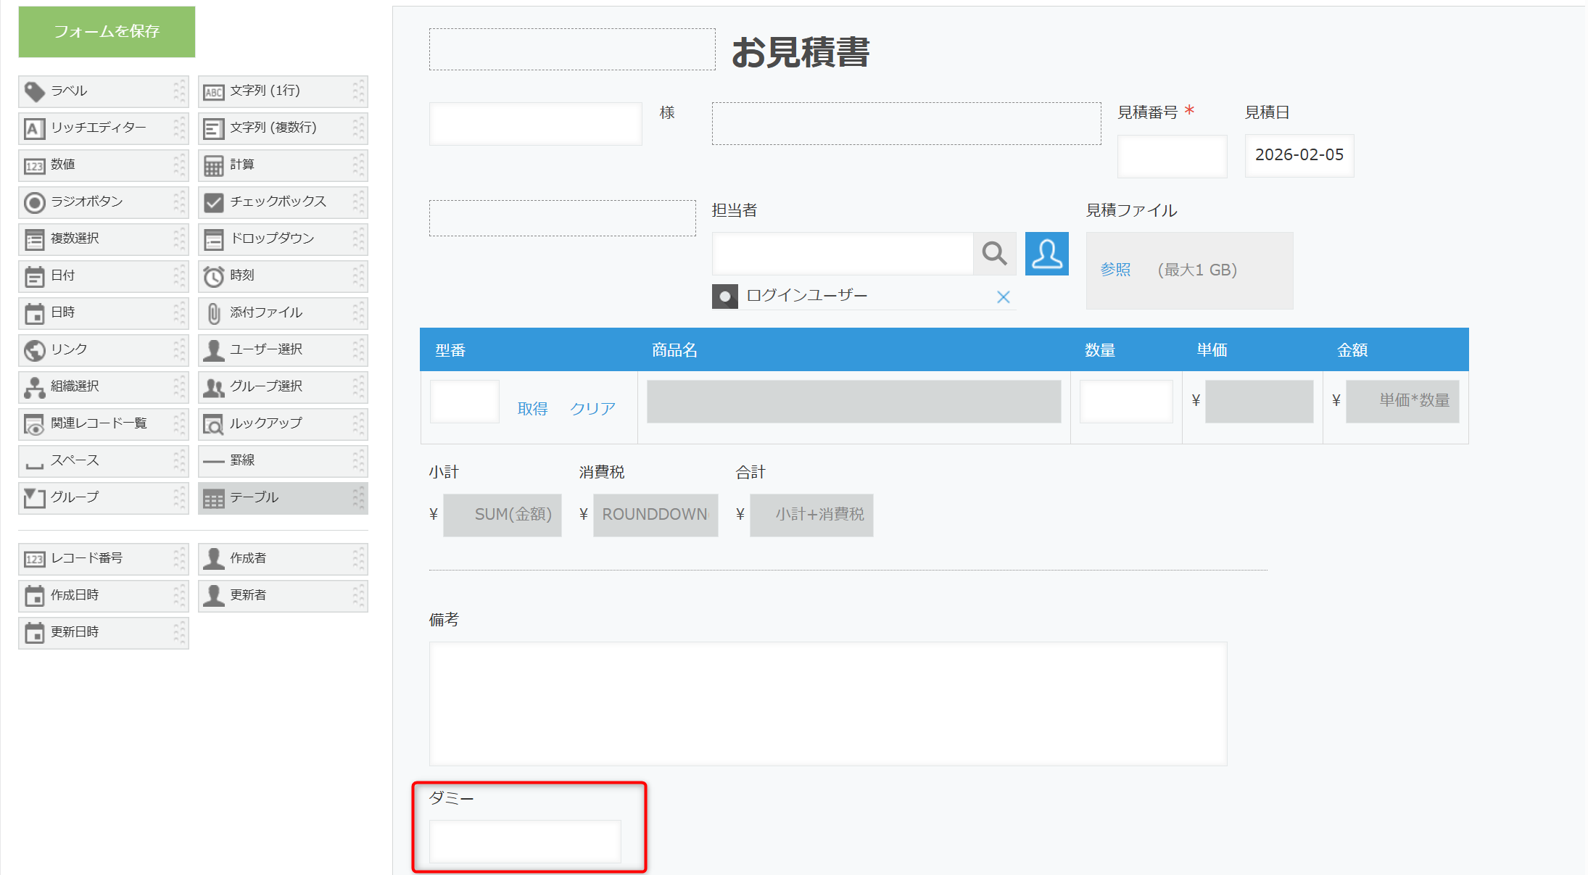Click the クリア link in table row
1588x875 pixels.
(x=592, y=409)
